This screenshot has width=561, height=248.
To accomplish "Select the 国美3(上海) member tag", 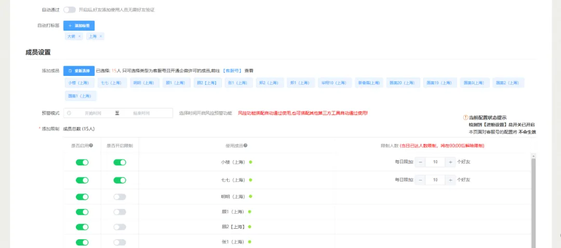I will (474, 83).
